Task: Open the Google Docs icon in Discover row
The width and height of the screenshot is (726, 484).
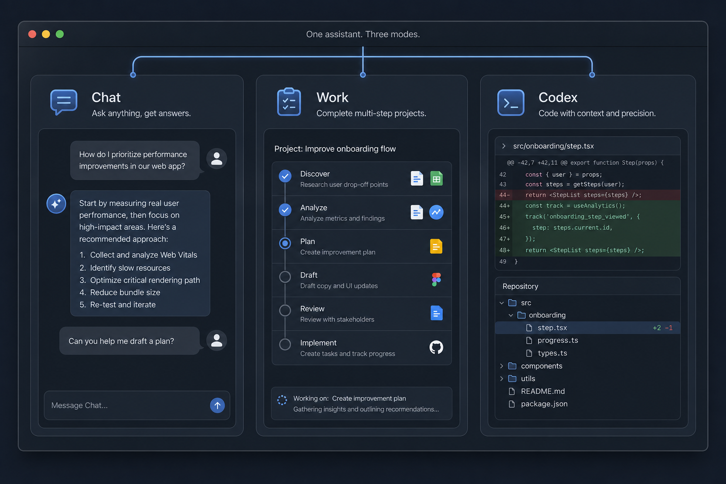Action: [417, 178]
